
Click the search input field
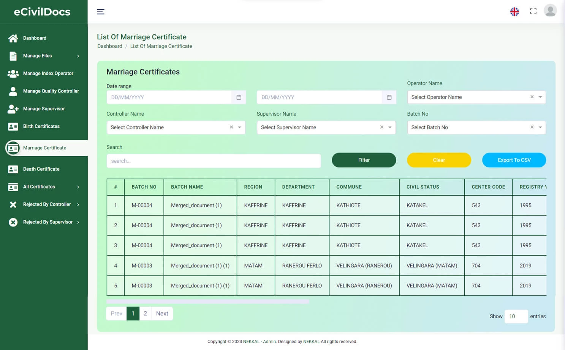click(214, 161)
